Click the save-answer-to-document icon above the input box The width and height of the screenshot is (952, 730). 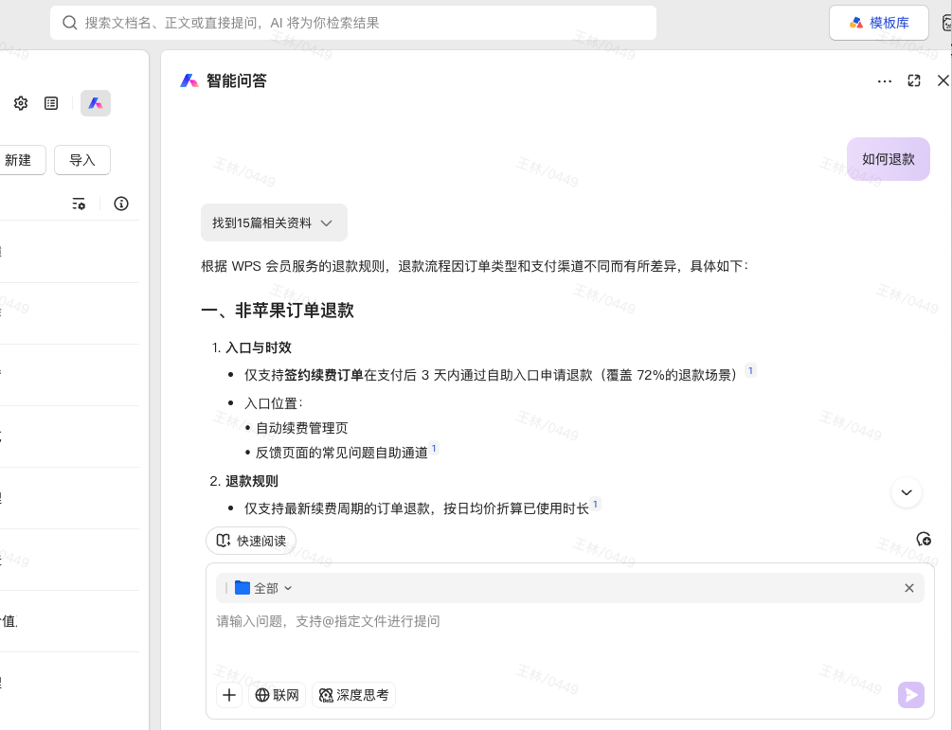tap(924, 539)
